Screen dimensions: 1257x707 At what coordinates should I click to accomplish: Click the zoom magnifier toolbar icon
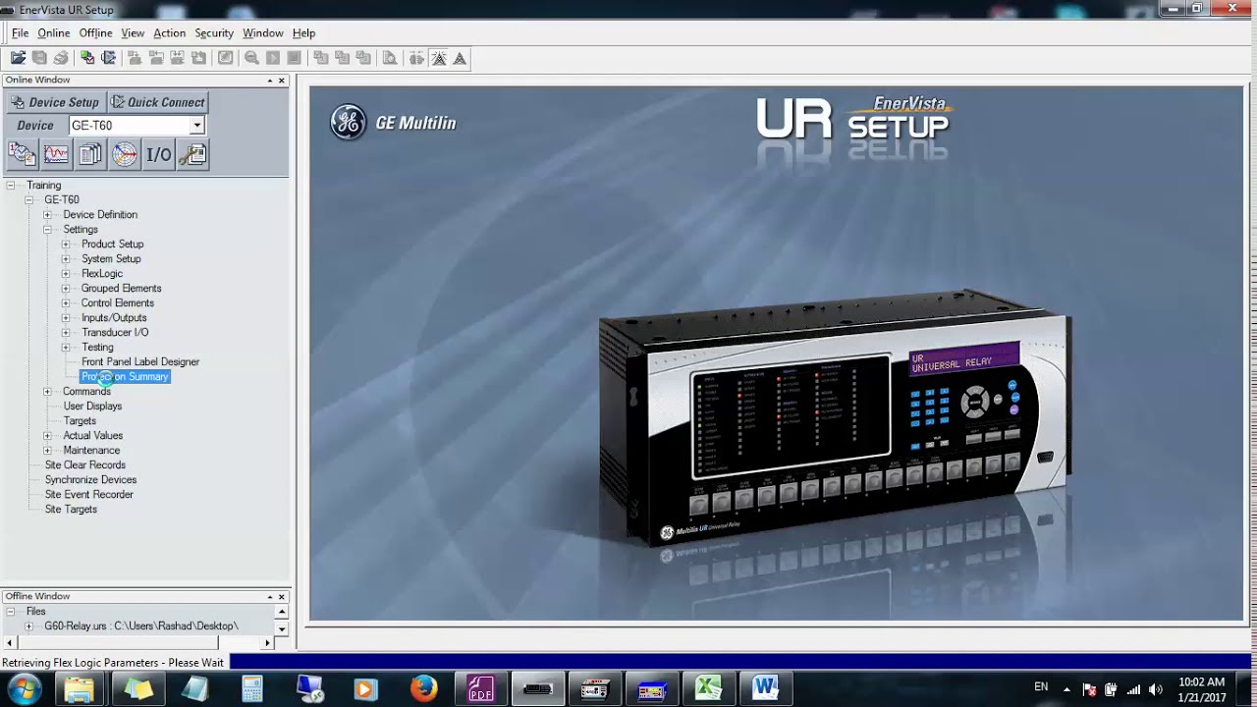click(x=251, y=58)
